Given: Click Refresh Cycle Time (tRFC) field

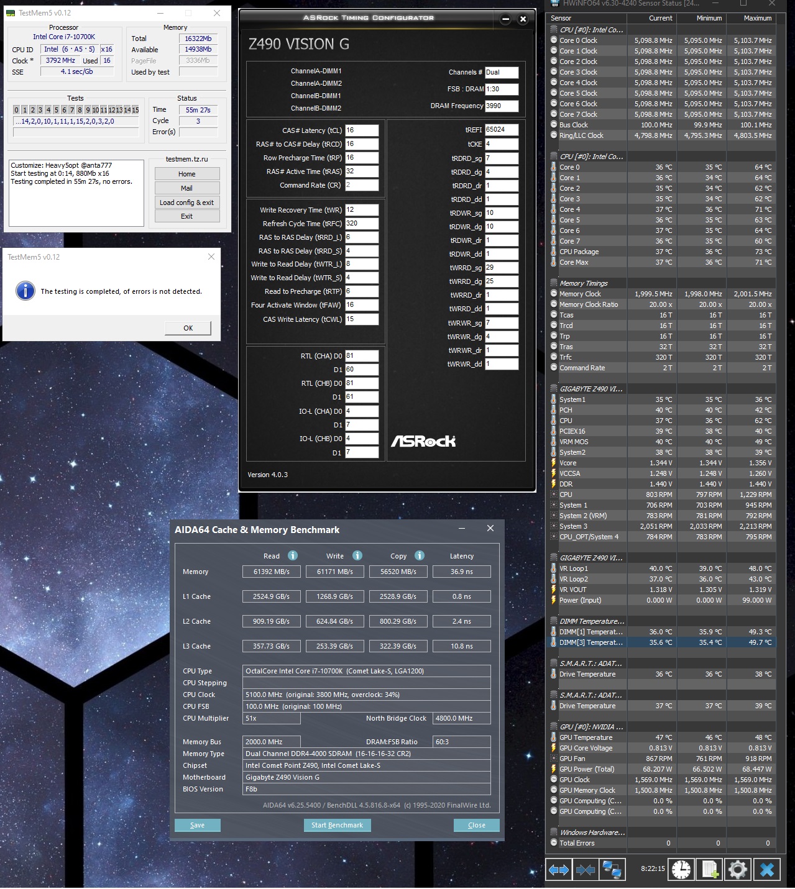Looking at the screenshot, I should (x=362, y=224).
